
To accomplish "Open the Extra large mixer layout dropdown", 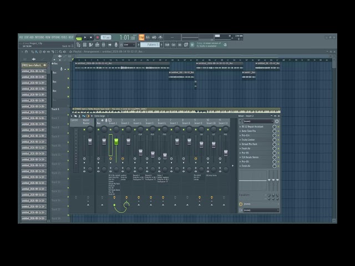I will click(101, 116).
